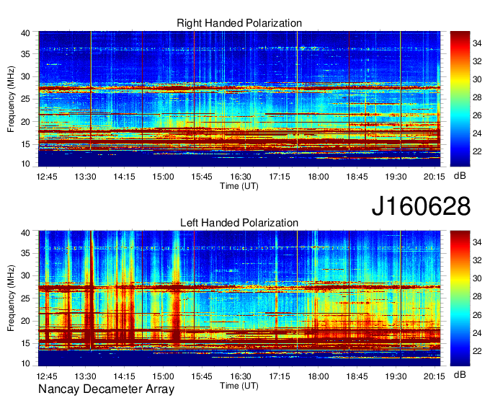Click the 25 MHz tick of Right Handed plot
Viewport: 490px width, 398px height.
click(26, 99)
